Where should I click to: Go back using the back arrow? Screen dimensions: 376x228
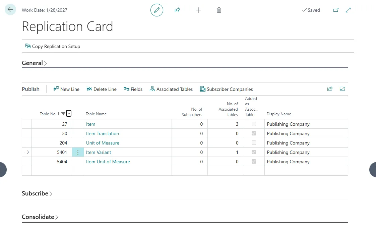10,9
